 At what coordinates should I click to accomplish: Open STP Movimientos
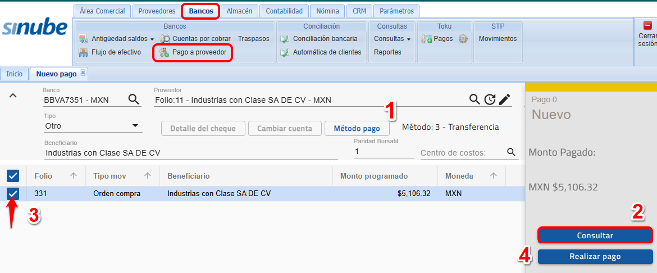(498, 39)
